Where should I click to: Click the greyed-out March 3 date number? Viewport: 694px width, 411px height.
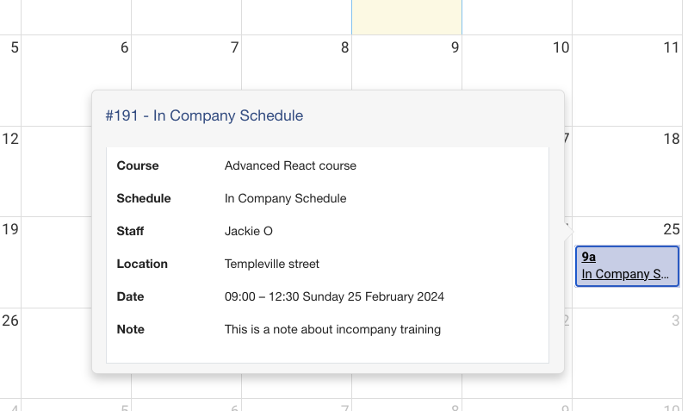(675, 321)
